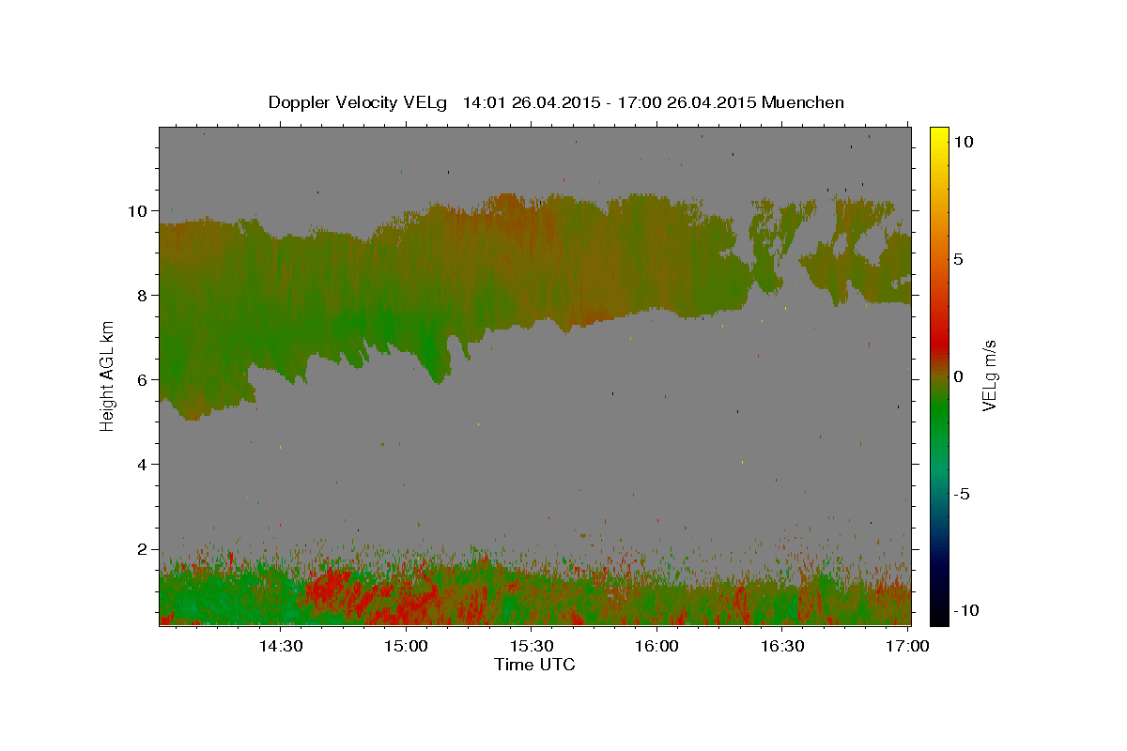The width and height of the screenshot is (1127, 751).
Task: Click the 'Muenchen' location in the title
Action: pyautogui.click(x=804, y=102)
